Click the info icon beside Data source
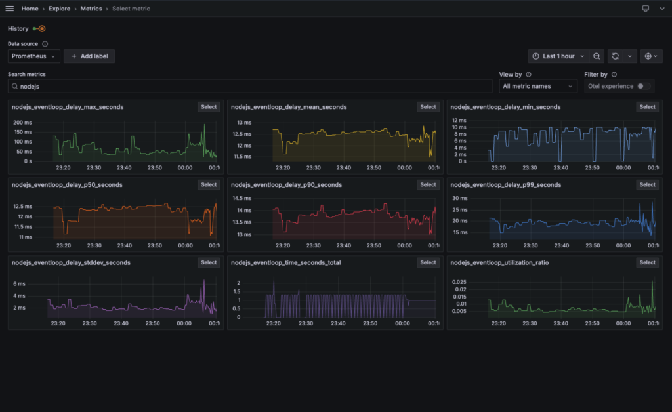The height and width of the screenshot is (412, 672). tap(45, 44)
